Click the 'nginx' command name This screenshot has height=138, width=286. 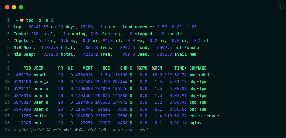195,123
